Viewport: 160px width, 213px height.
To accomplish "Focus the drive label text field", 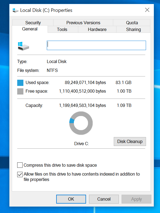I will coord(96,45).
